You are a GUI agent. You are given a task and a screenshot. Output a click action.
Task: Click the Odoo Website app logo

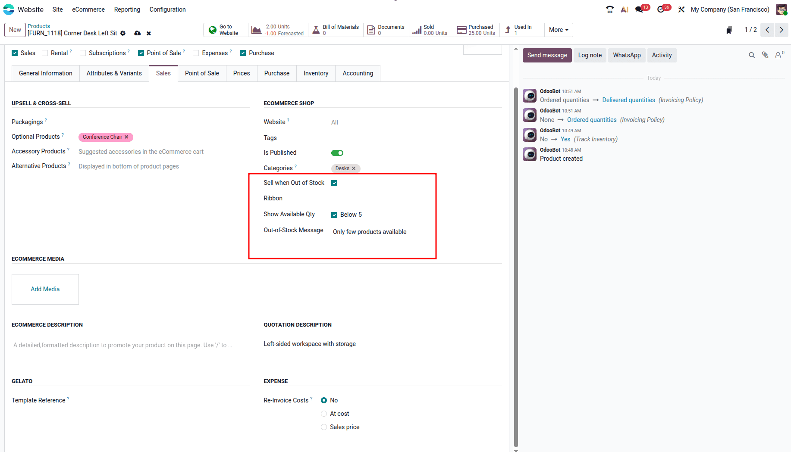pos(9,9)
